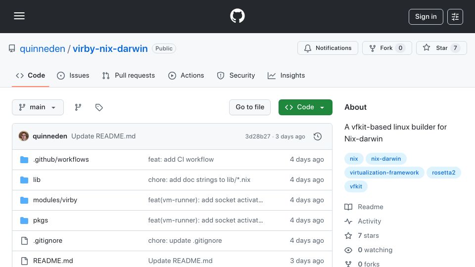The image size is (475, 267).
Task: Click the Go to file button
Action: tap(250, 107)
